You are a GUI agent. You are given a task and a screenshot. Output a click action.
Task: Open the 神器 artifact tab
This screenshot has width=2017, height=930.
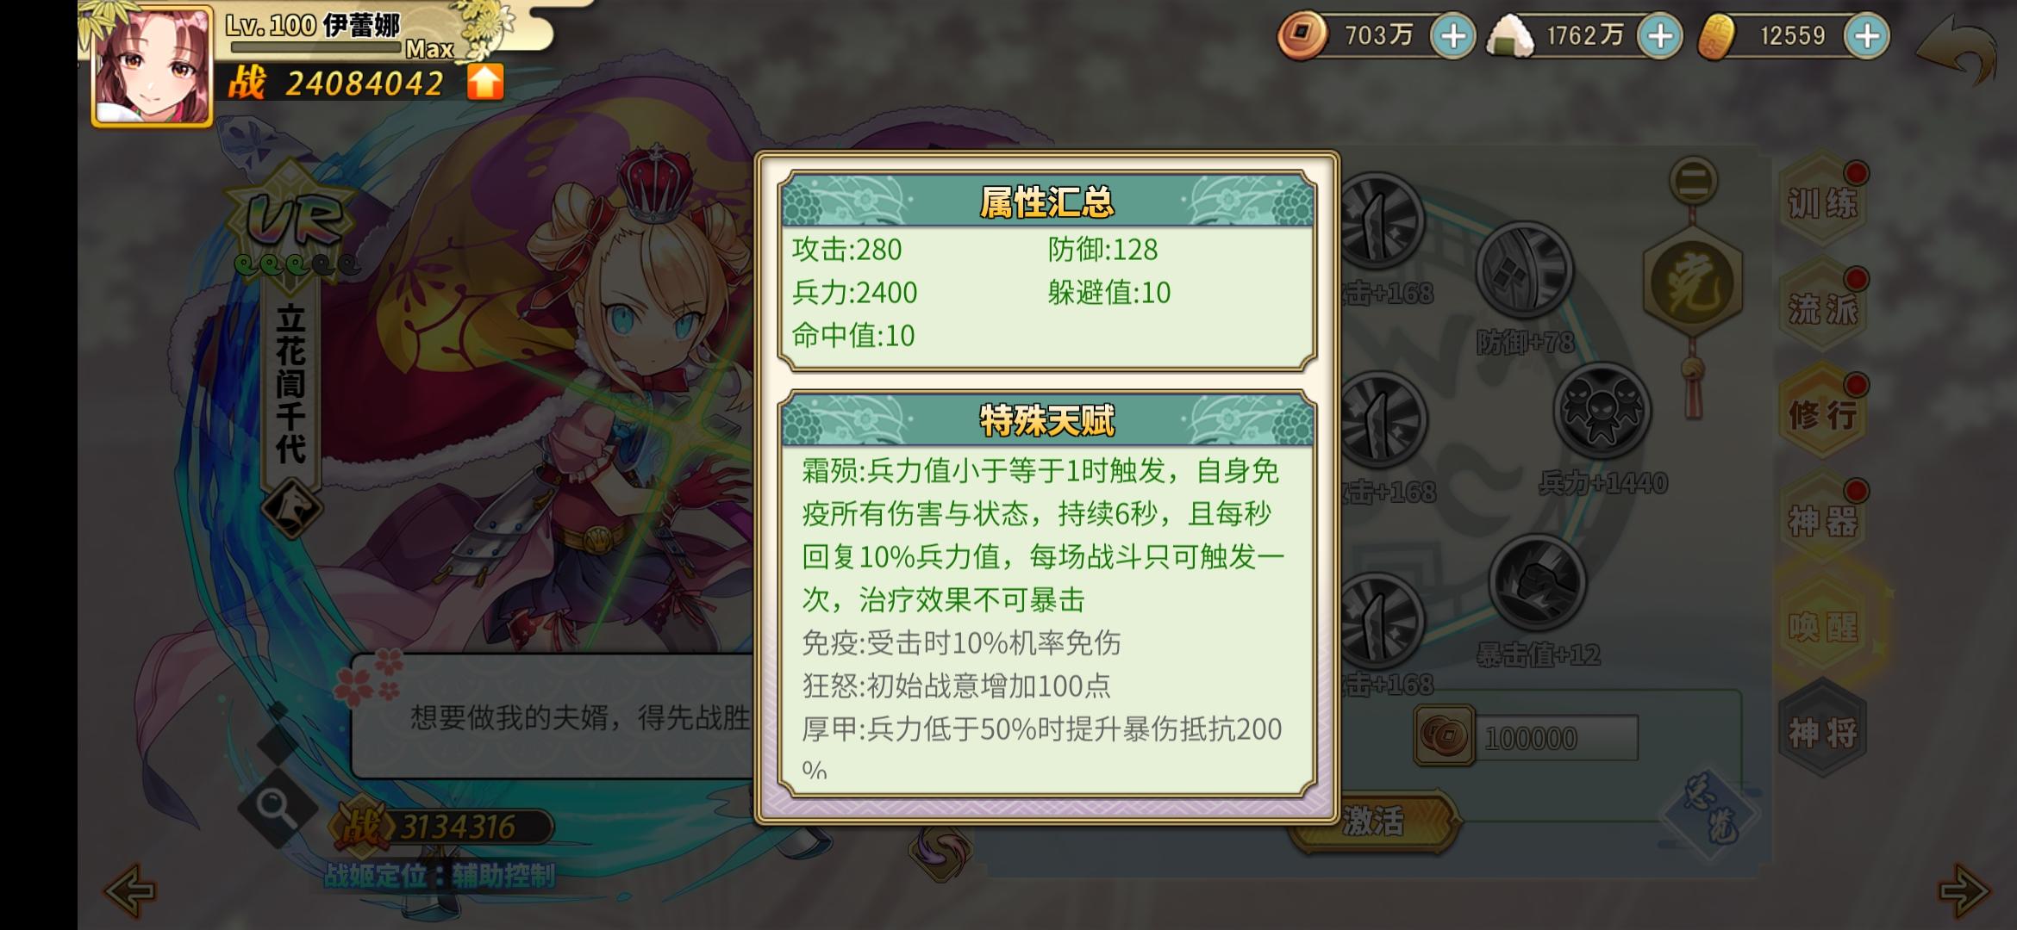1822,520
